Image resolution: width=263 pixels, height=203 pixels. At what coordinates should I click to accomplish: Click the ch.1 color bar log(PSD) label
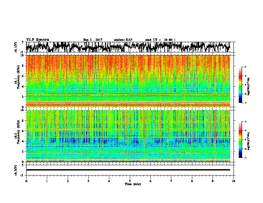click(249, 87)
